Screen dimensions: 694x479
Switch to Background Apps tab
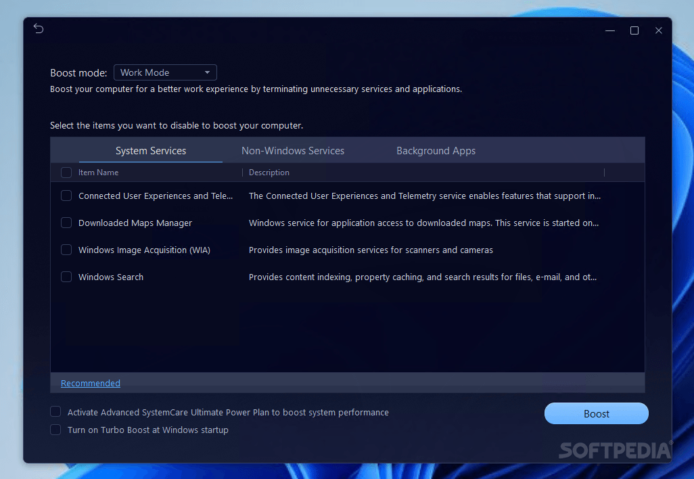pyautogui.click(x=436, y=151)
